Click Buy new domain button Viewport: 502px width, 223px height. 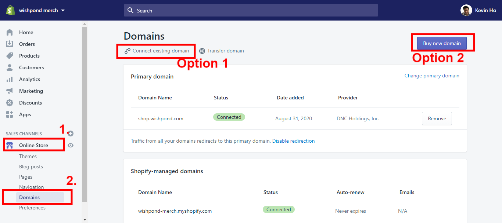[442, 43]
